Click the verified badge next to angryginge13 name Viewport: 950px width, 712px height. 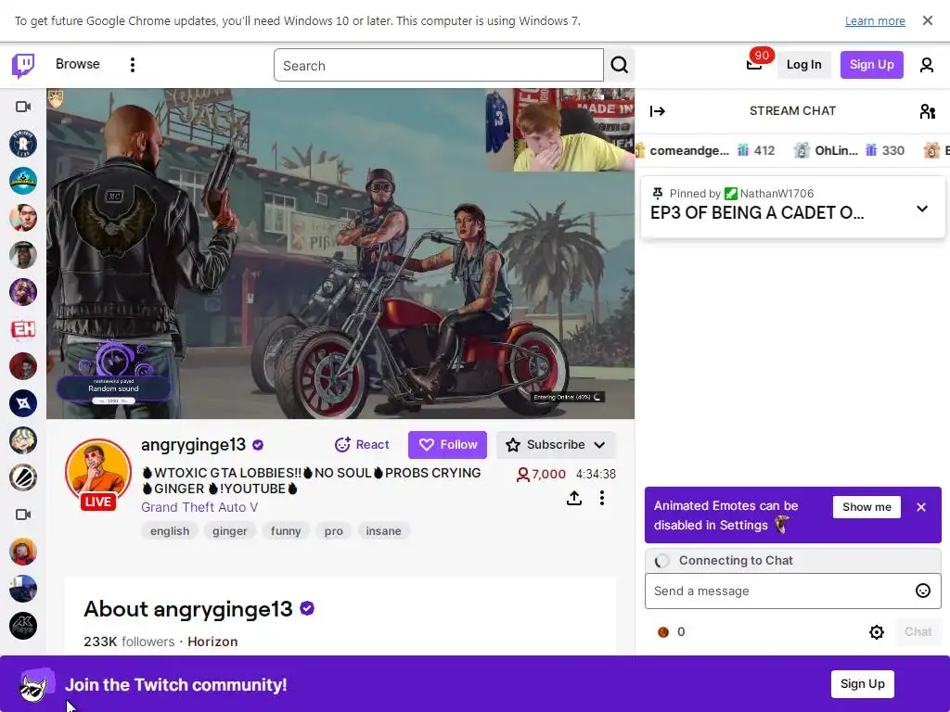(258, 445)
